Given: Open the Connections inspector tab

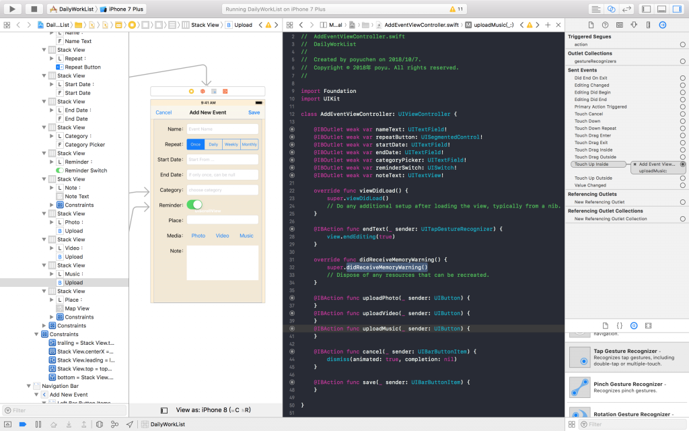Looking at the screenshot, I should pyautogui.click(x=663, y=25).
